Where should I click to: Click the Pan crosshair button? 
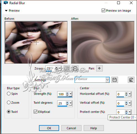(x=99, y=68)
